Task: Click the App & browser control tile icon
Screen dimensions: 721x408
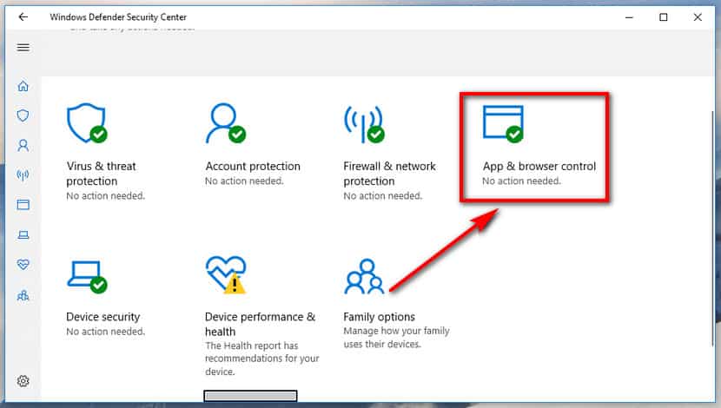Action: (x=503, y=124)
